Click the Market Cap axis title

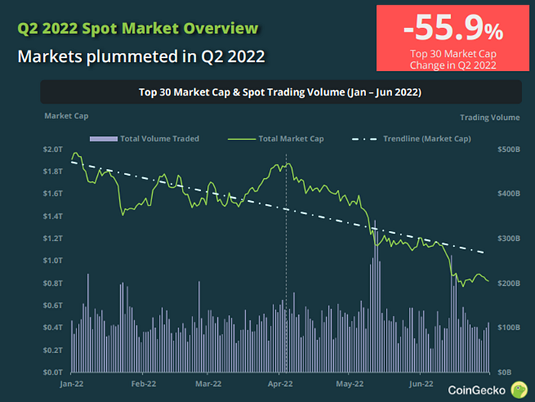(x=66, y=116)
